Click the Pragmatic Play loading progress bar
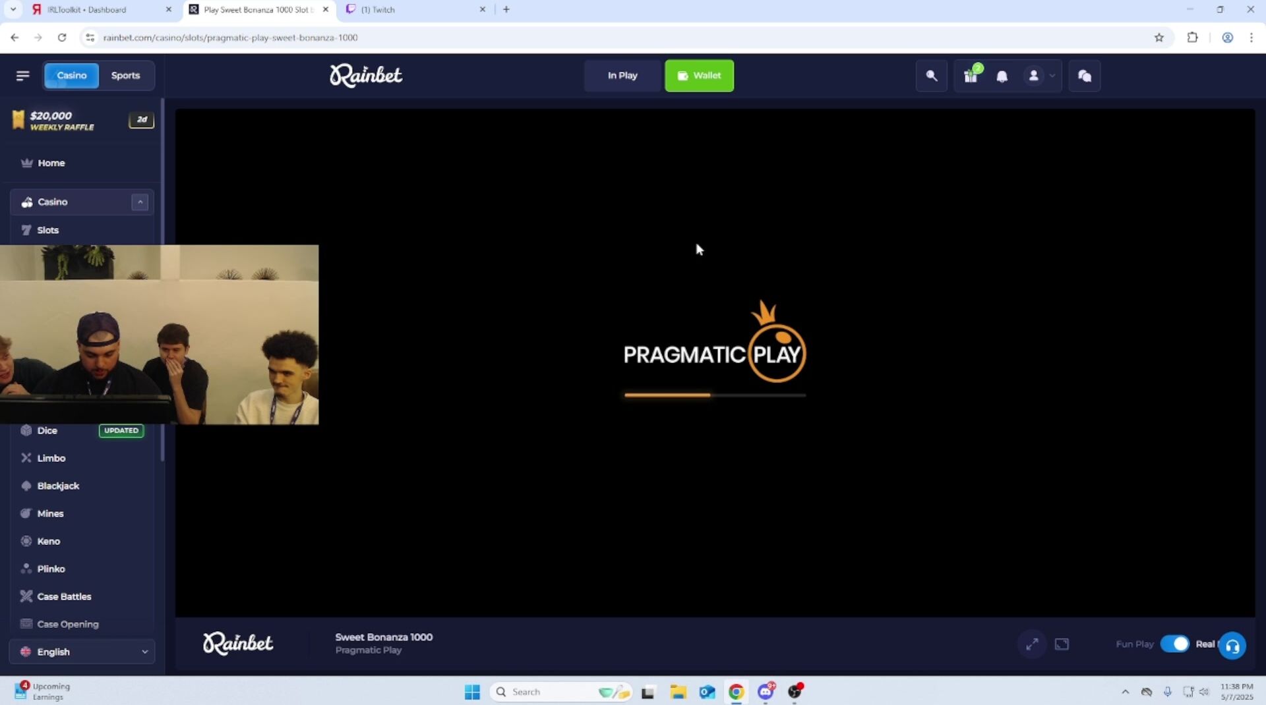The image size is (1266, 705). tap(715, 395)
